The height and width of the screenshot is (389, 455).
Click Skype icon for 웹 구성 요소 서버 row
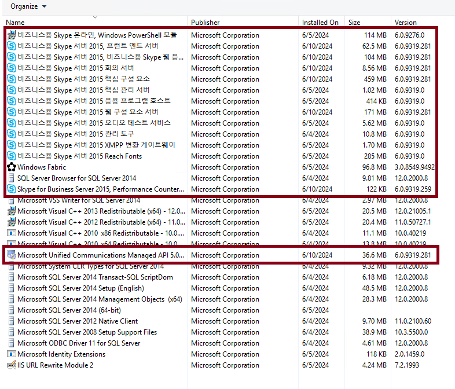point(12,112)
